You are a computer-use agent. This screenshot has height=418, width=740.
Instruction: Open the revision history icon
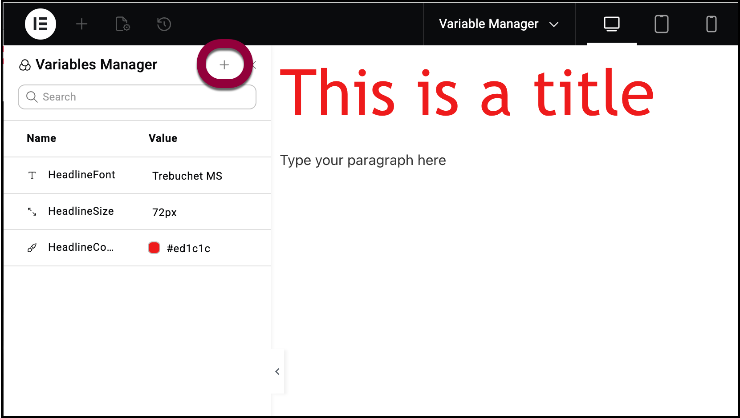point(164,24)
